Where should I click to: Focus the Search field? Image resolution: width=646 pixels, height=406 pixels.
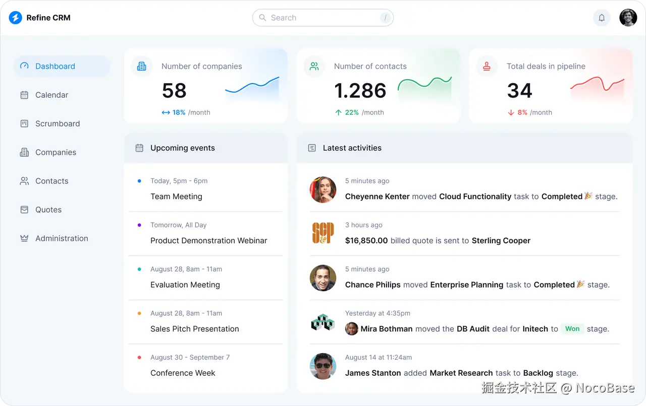click(x=323, y=18)
